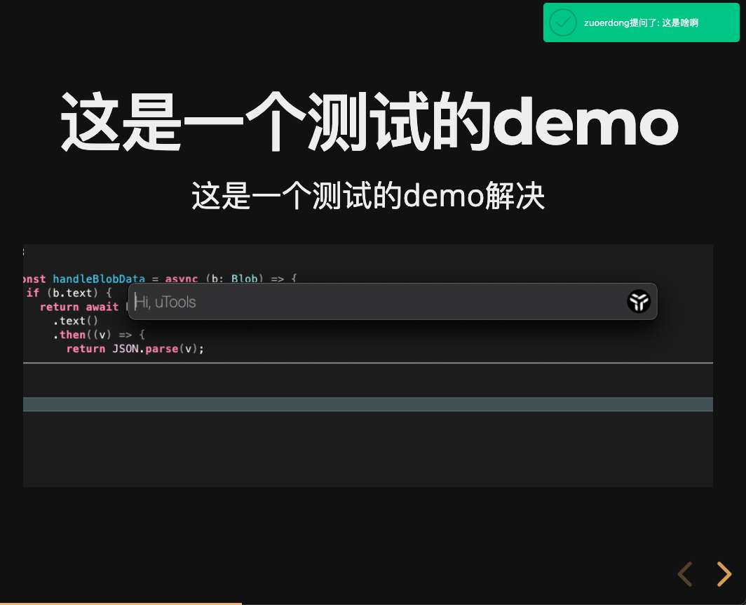The width and height of the screenshot is (746, 605).
Task: Click the orange slide progress bar
Action: [121, 603]
